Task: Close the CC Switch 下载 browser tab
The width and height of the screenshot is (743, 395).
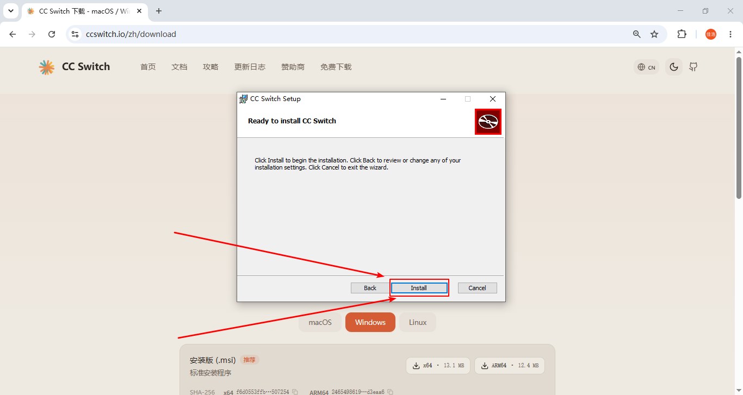Action: [x=139, y=11]
